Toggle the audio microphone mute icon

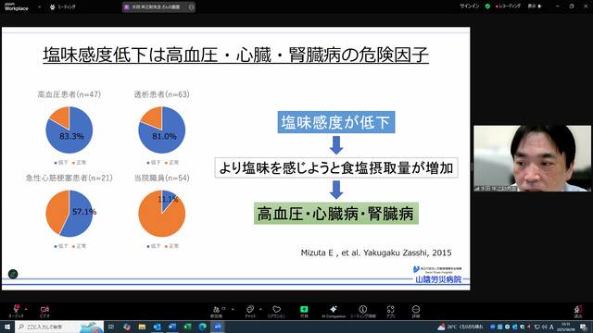(17, 309)
